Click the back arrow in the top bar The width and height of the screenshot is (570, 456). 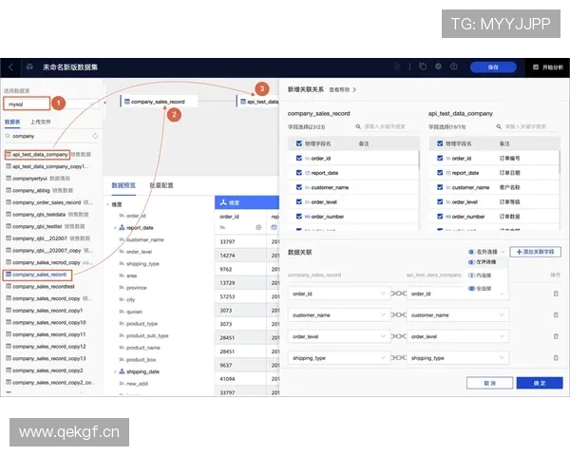click(10, 67)
